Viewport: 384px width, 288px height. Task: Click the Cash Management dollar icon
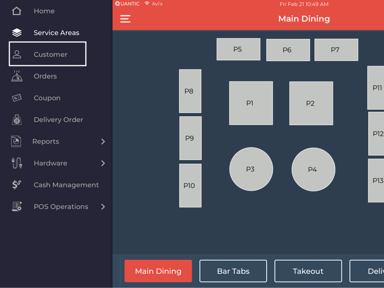17,185
